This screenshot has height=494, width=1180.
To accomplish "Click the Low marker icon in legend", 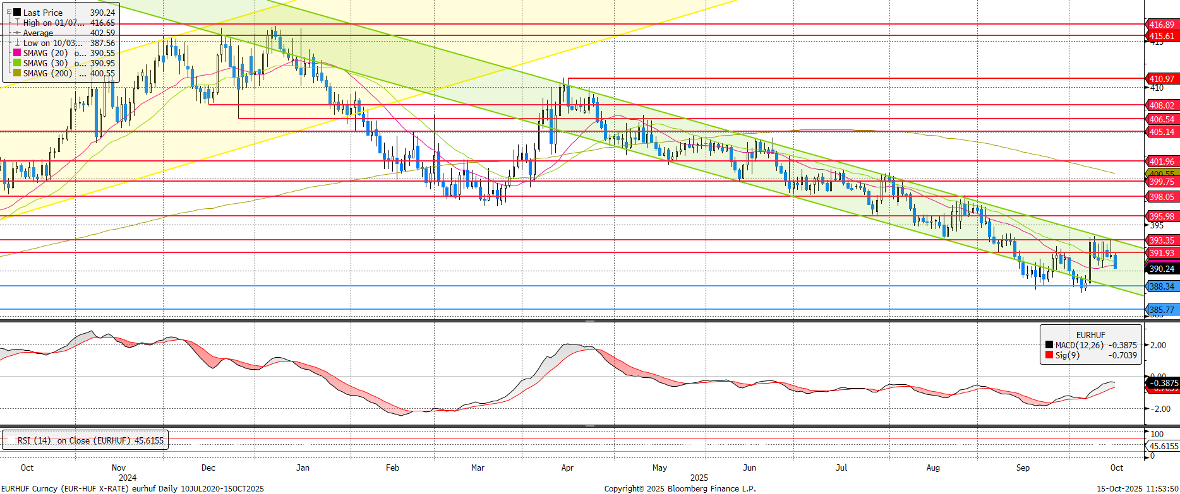I will point(17,43).
